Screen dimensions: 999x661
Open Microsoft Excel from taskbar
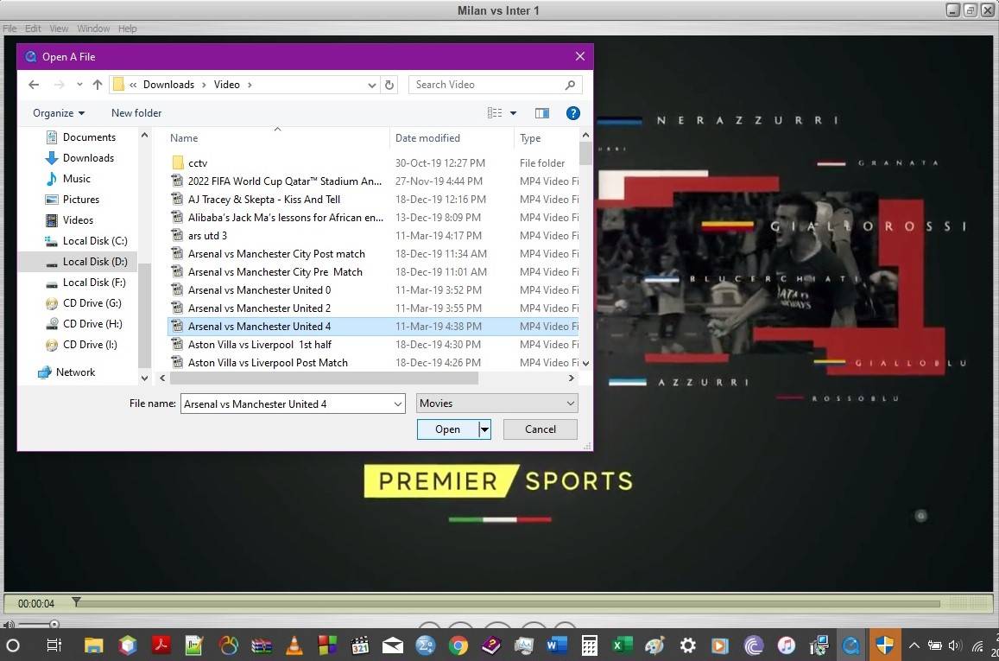[x=622, y=645]
